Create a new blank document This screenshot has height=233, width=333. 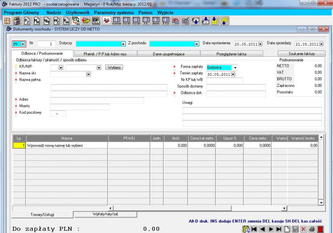(287, 229)
